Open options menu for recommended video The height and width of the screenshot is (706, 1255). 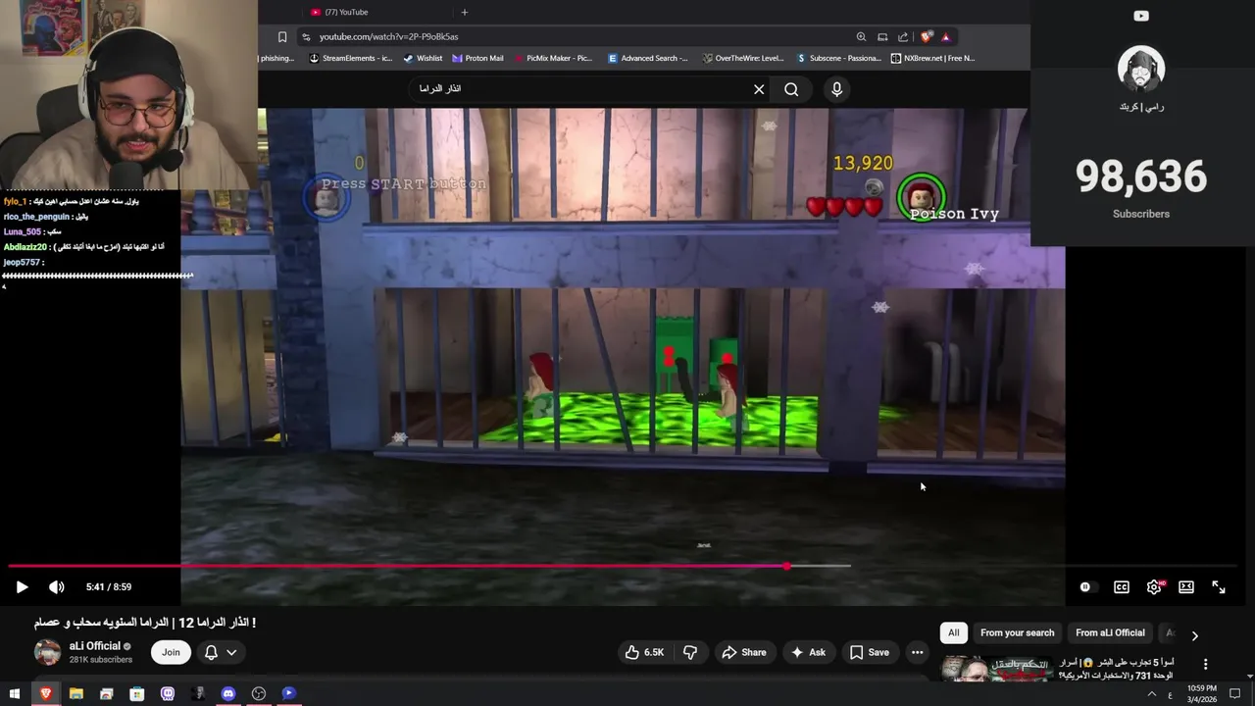[1205, 664]
